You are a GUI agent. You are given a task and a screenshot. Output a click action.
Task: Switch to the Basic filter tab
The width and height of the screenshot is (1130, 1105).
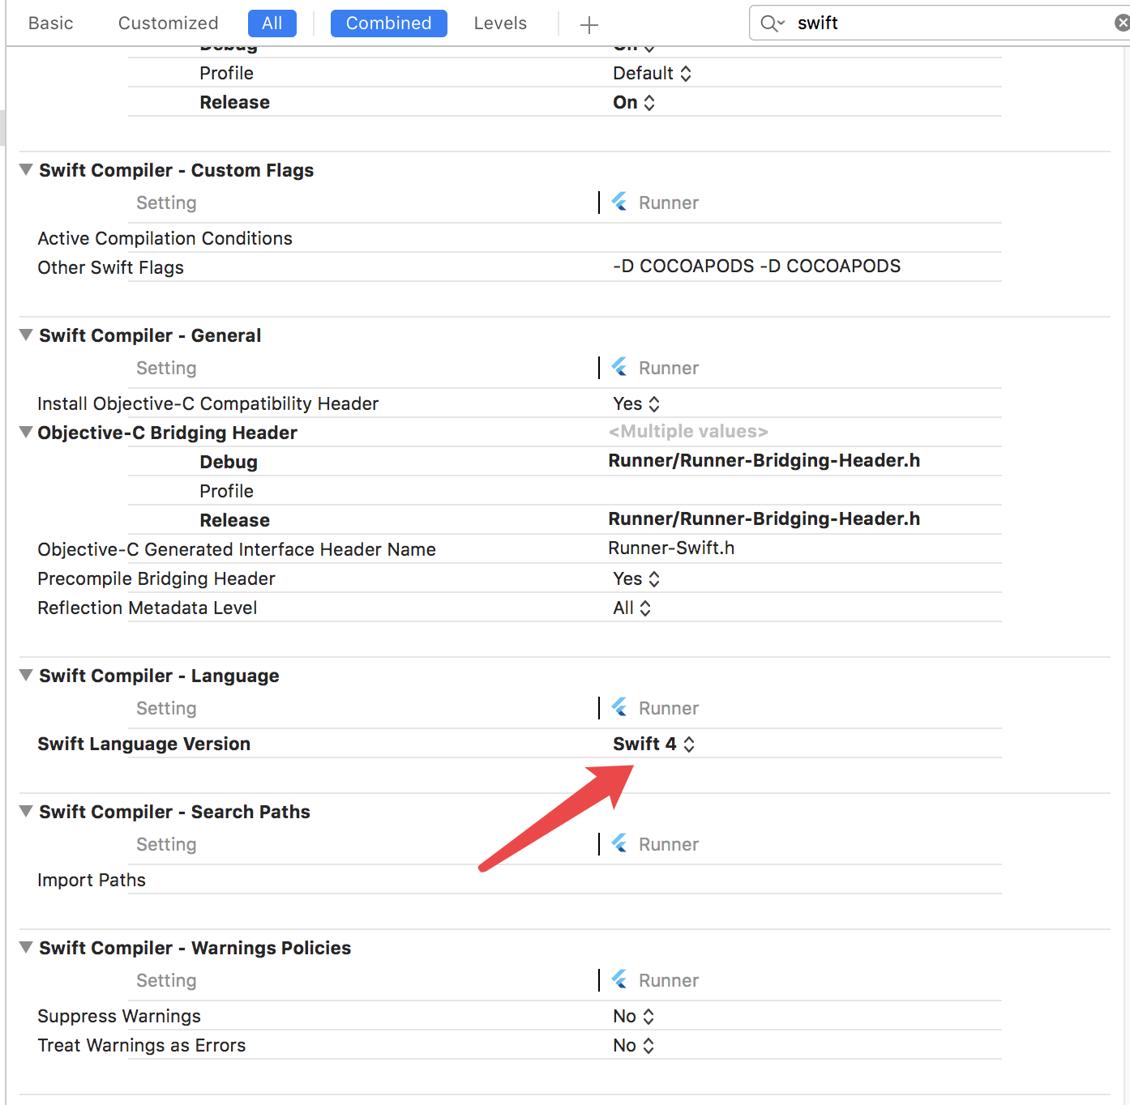50,23
